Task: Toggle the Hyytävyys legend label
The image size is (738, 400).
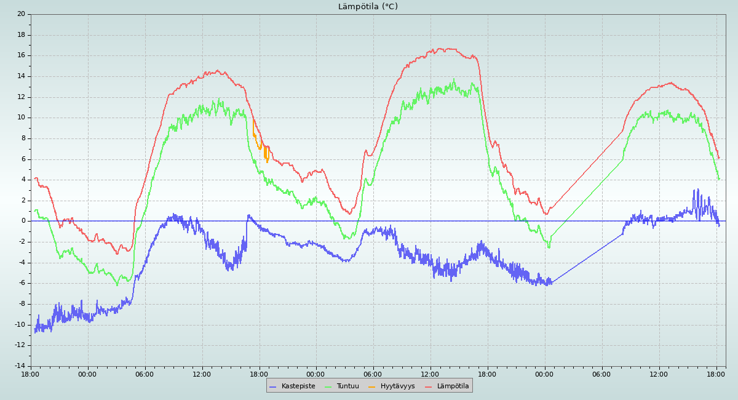Action: pyautogui.click(x=397, y=386)
